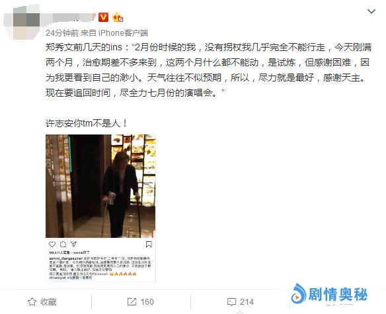The image size is (386, 314).
Task: Click the iPhone客户端 source link
Action: (x=124, y=33)
